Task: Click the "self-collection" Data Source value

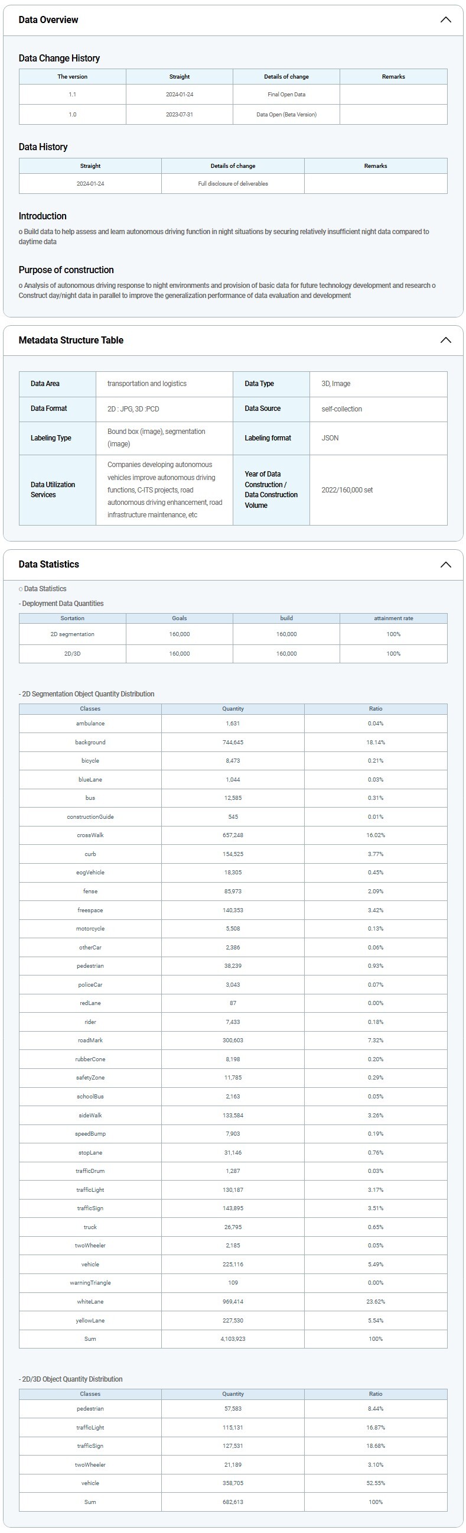Action: [341, 409]
